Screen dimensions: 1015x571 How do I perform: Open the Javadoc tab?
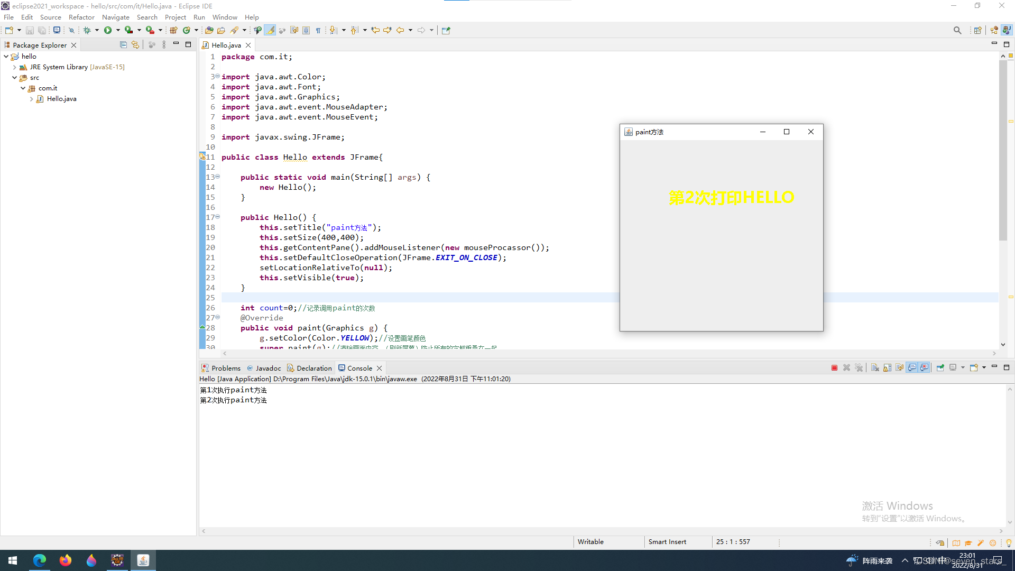click(268, 368)
